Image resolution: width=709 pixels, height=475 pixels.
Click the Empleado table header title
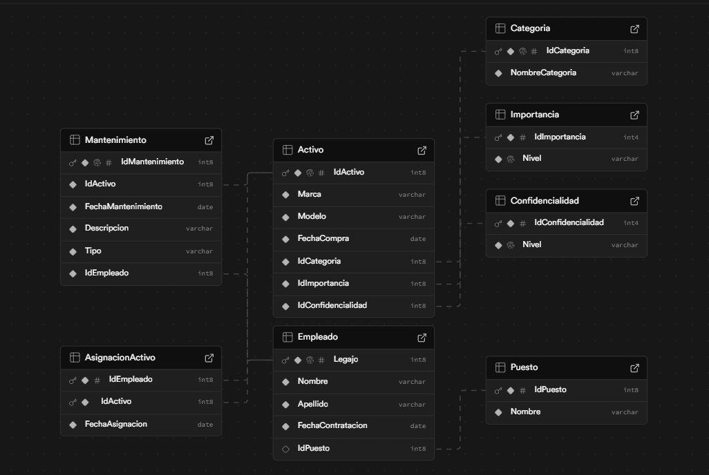click(318, 337)
